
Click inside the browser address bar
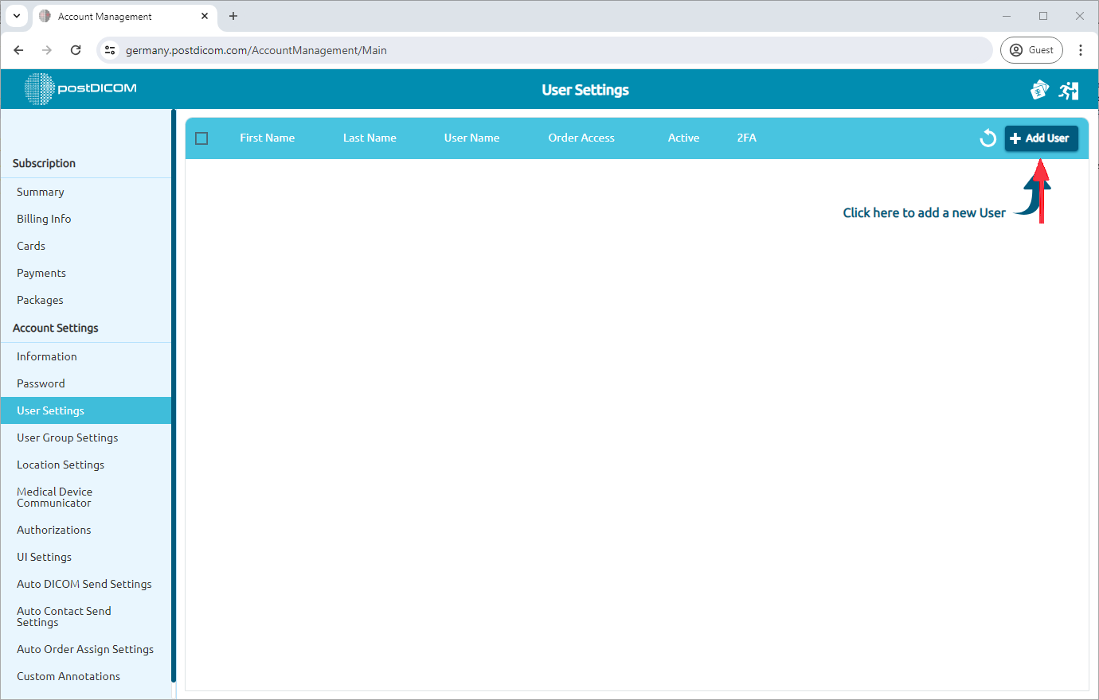coord(478,49)
